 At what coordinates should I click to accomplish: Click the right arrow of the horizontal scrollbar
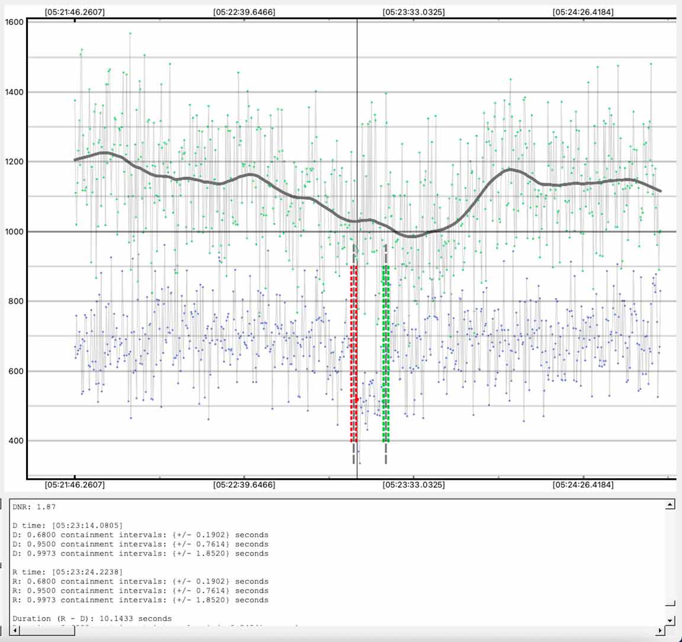click(x=660, y=630)
